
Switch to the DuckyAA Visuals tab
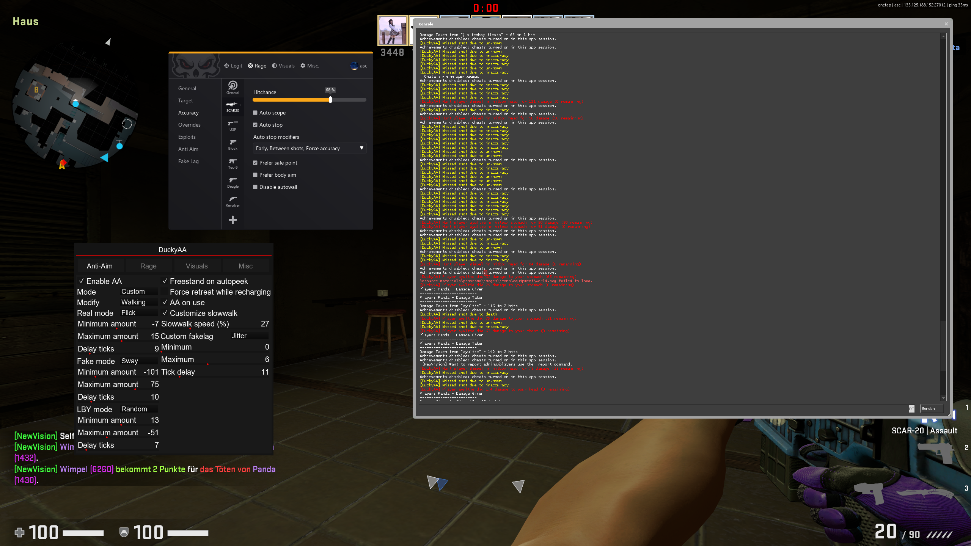[197, 266]
